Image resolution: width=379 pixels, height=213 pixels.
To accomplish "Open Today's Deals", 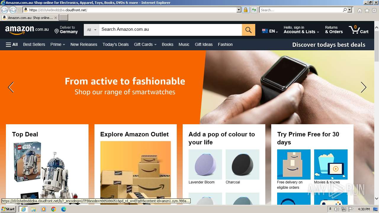I will tap(115, 44).
